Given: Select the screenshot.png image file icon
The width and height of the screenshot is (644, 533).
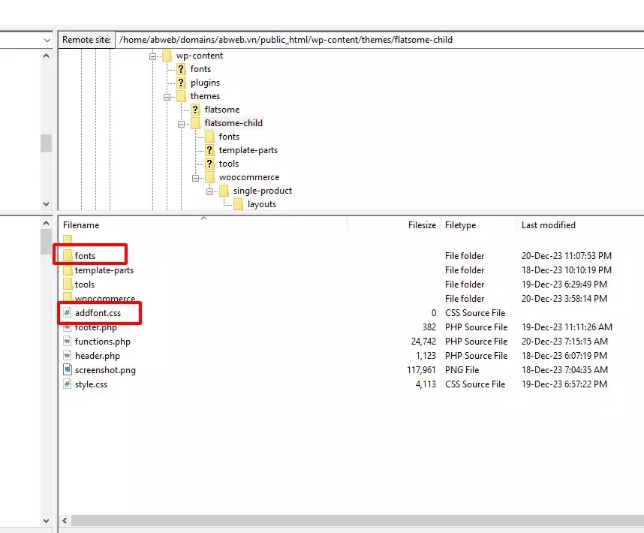Looking at the screenshot, I should [68, 370].
